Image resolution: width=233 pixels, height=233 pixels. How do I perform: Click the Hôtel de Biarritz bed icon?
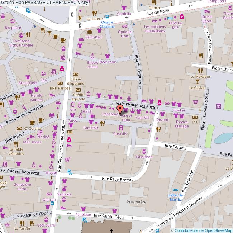[x=175, y=190]
